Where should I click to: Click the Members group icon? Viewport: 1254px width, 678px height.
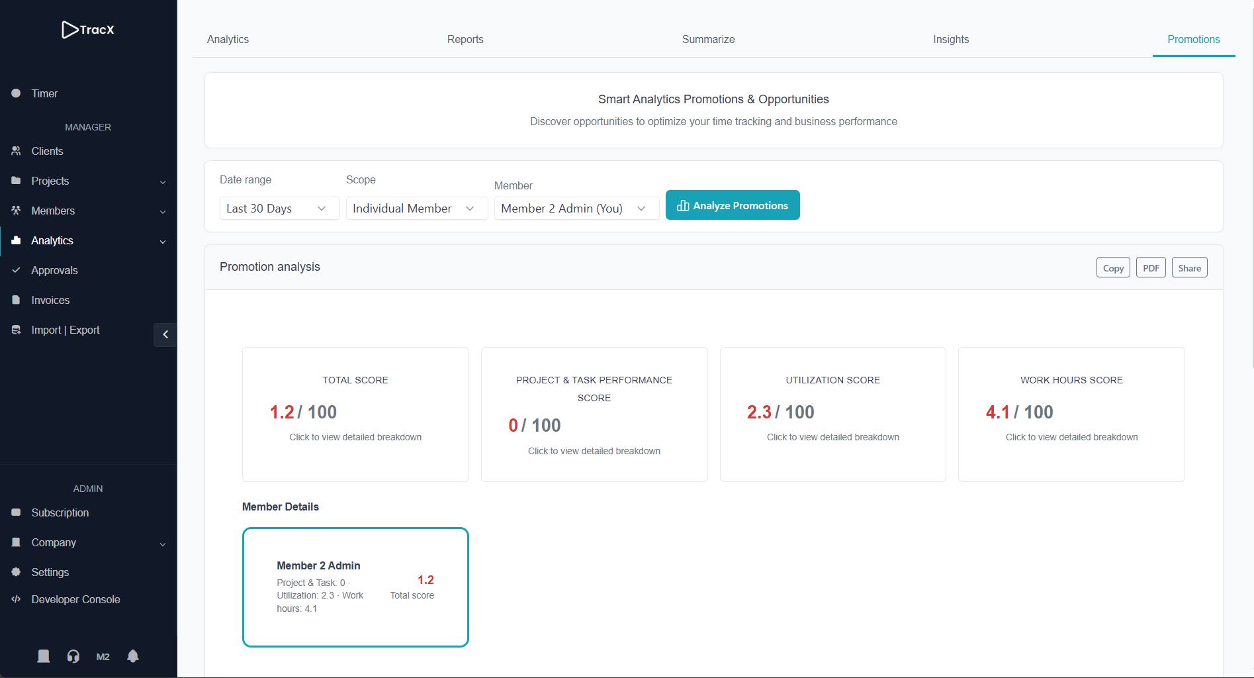click(x=16, y=211)
